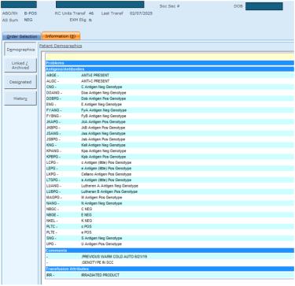This screenshot has width=295, height=286.
Task: Click the JkA Antigen Pos Genotype row
Action: point(170,122)
